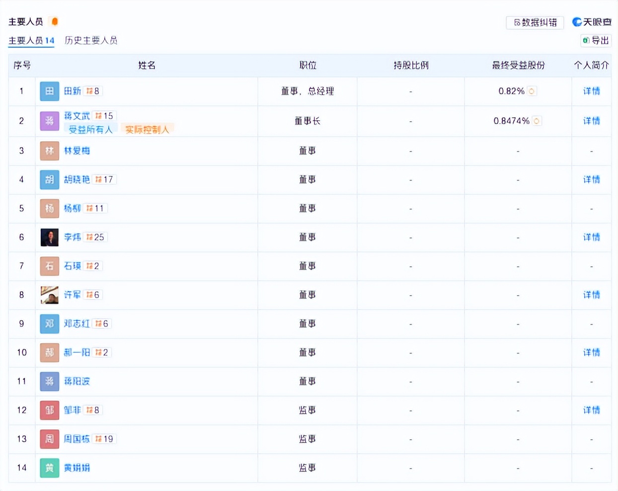The image size is (618, 491).
Task: Select the 主要人员 14 tab
Action: coord(31,40)
